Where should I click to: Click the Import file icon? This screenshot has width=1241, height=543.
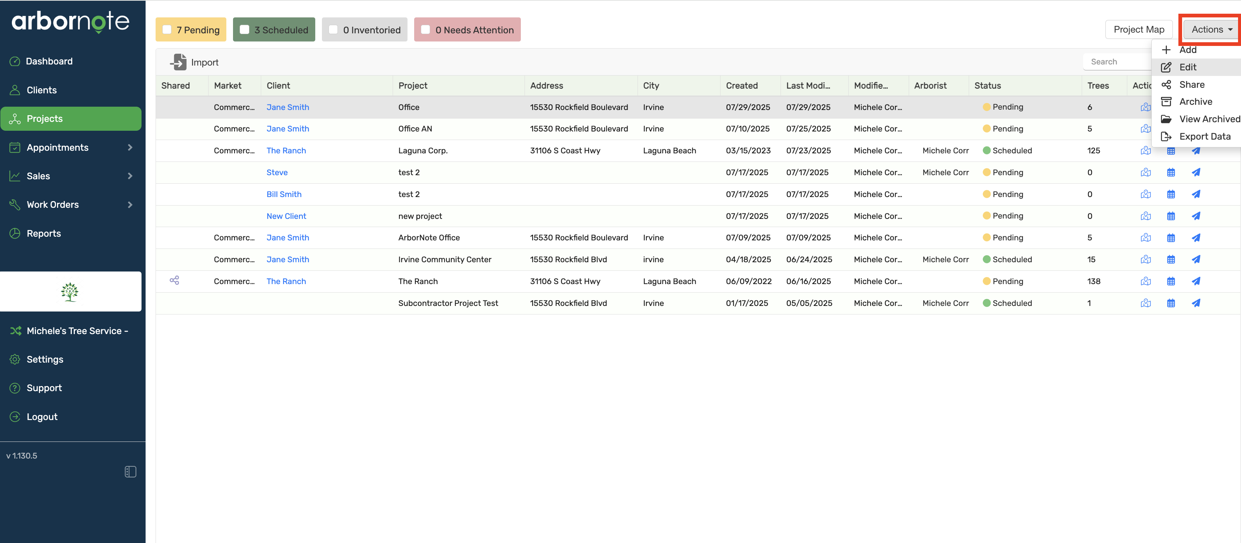point(178,62)
